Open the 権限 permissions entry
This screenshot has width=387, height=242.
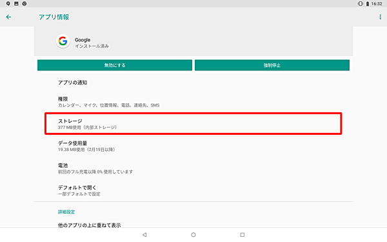tap(193, 102)
